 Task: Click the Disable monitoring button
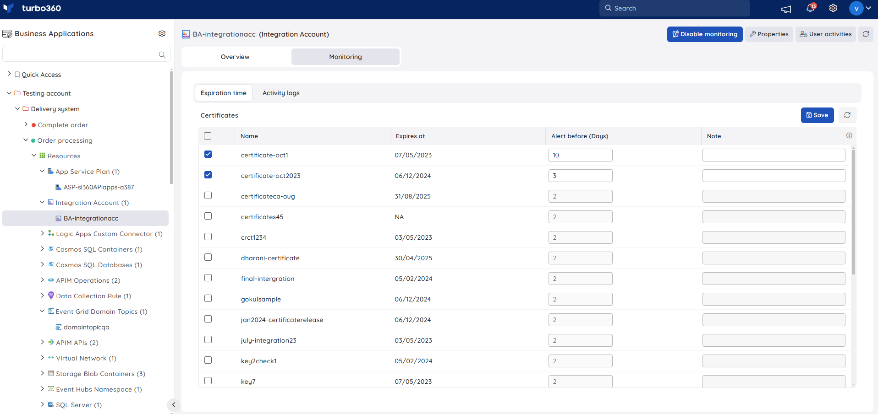[705, 34]
